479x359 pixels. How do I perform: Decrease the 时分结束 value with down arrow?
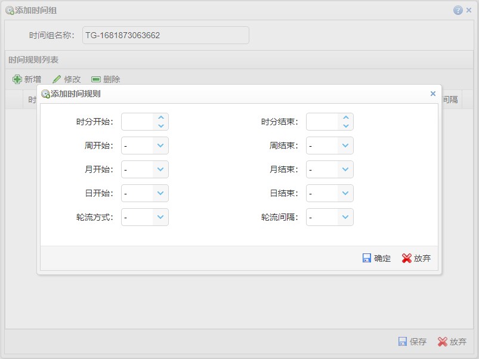point(346,126)
